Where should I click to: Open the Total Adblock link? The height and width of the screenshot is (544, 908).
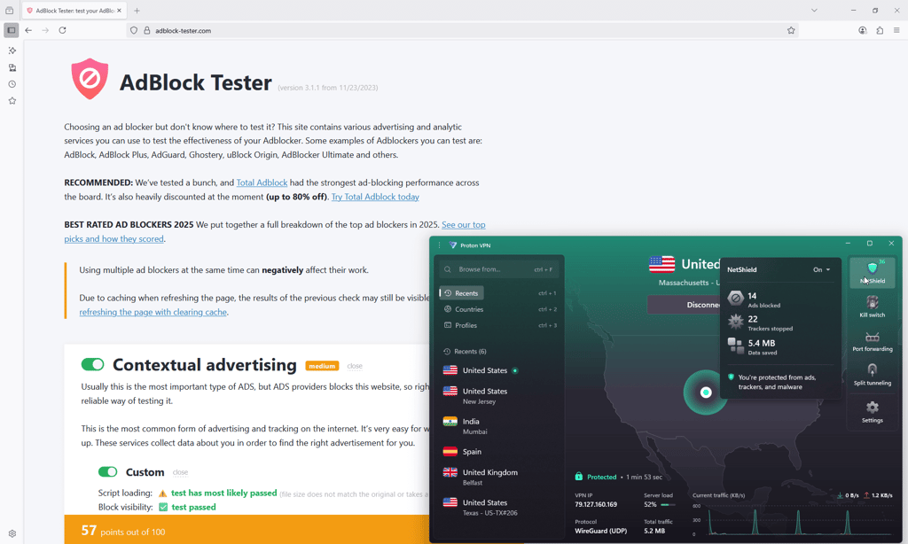point(262,183)
